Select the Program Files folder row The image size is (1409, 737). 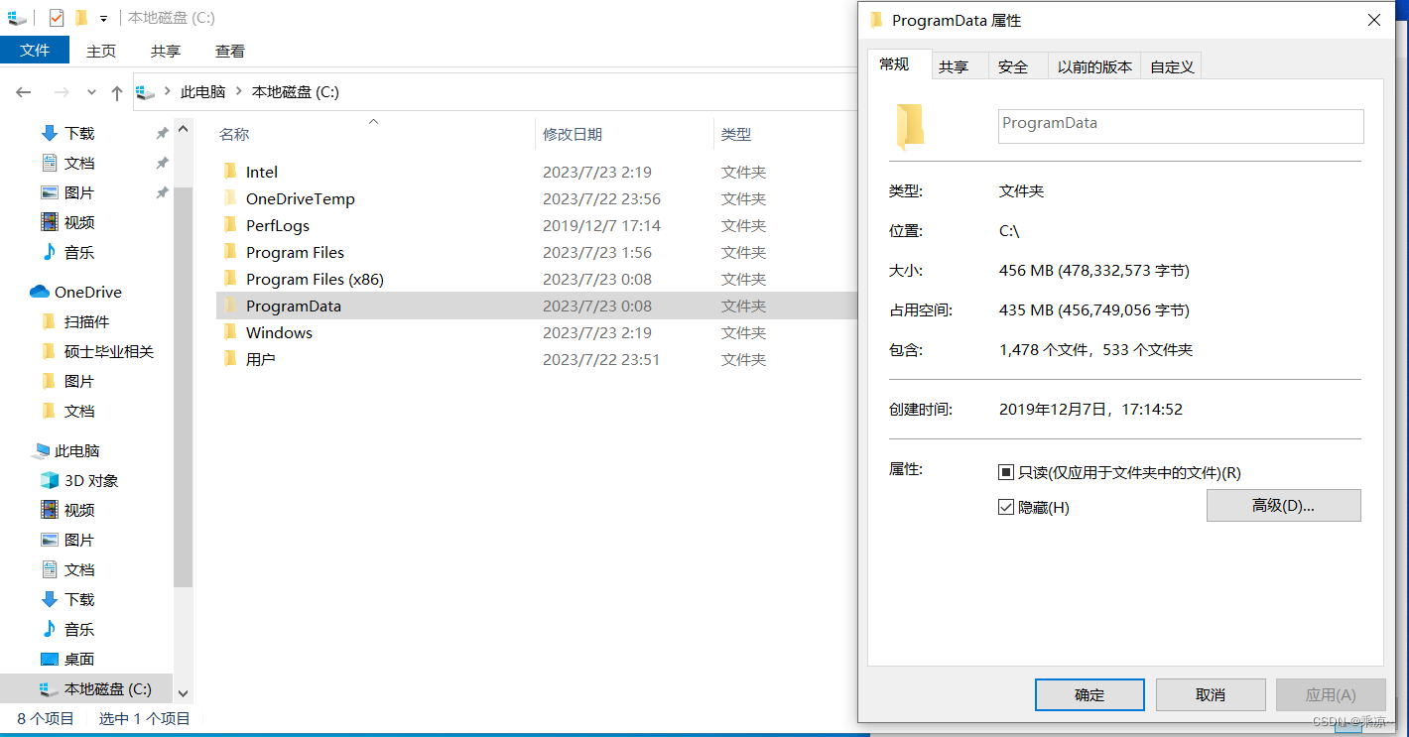536,252
